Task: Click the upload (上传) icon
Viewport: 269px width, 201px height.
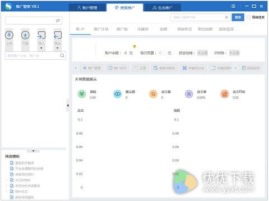Action: (x=9, y=35)
